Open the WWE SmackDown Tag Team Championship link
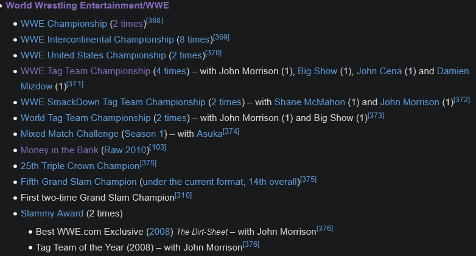 click(x=113, y=102)
